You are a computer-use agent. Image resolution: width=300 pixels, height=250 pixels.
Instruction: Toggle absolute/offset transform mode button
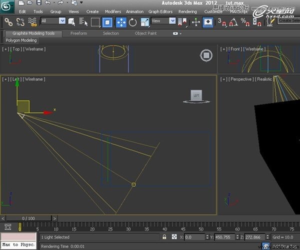click(x=174, y=237)
